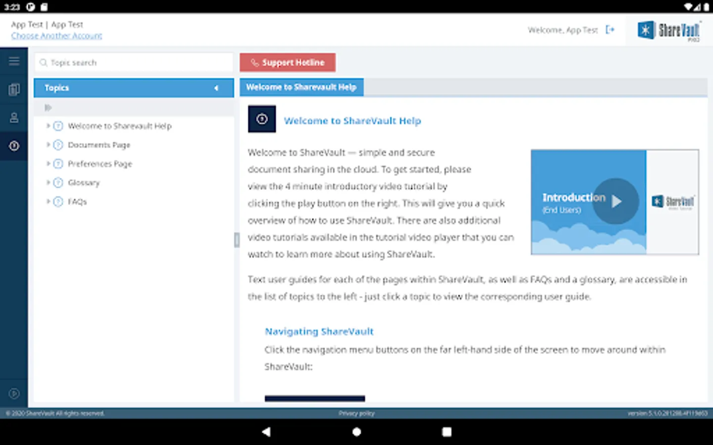Click the question icon beside Documents Page
Screen dimensions: 713x445
[x=58, y=145]
